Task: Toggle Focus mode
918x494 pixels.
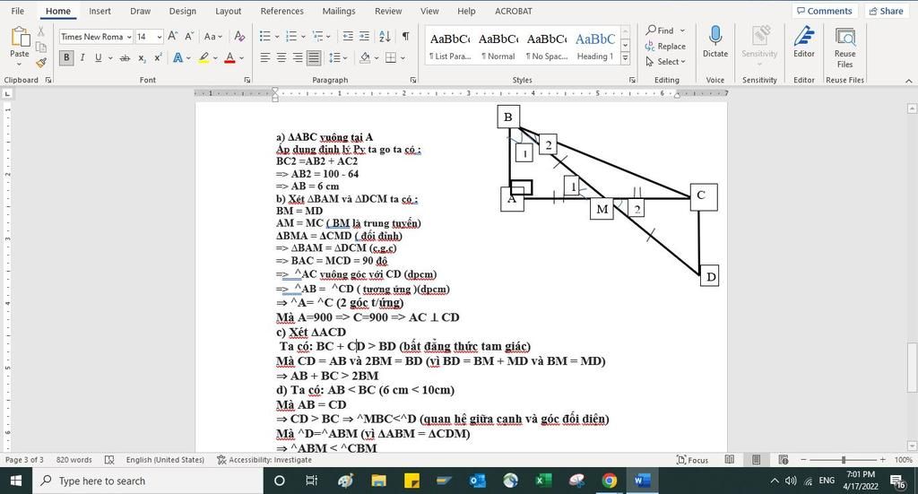Action: tap(692, 460)
